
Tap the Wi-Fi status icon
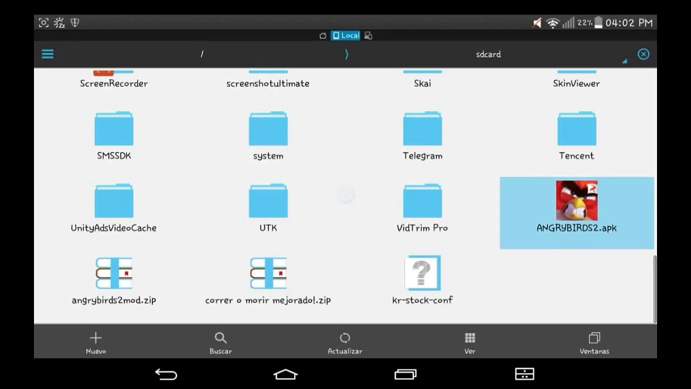click(x=552, y=23)
